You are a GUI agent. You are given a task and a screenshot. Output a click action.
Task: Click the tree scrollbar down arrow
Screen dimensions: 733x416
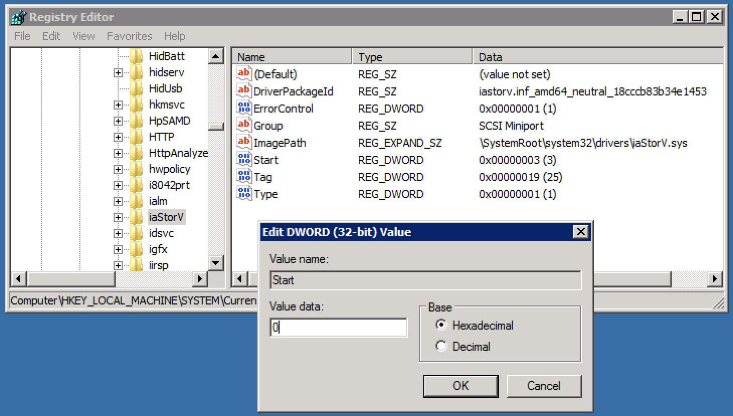(216, 263)
